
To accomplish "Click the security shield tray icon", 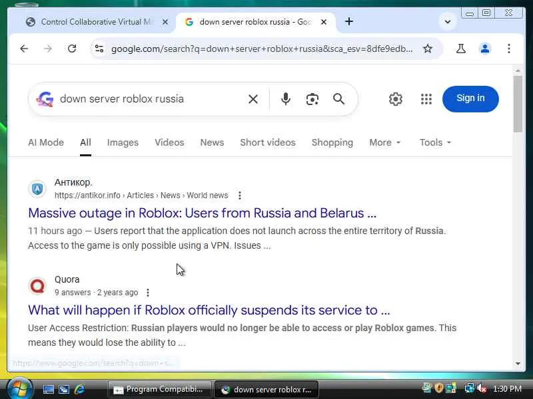I will (439, 388).
